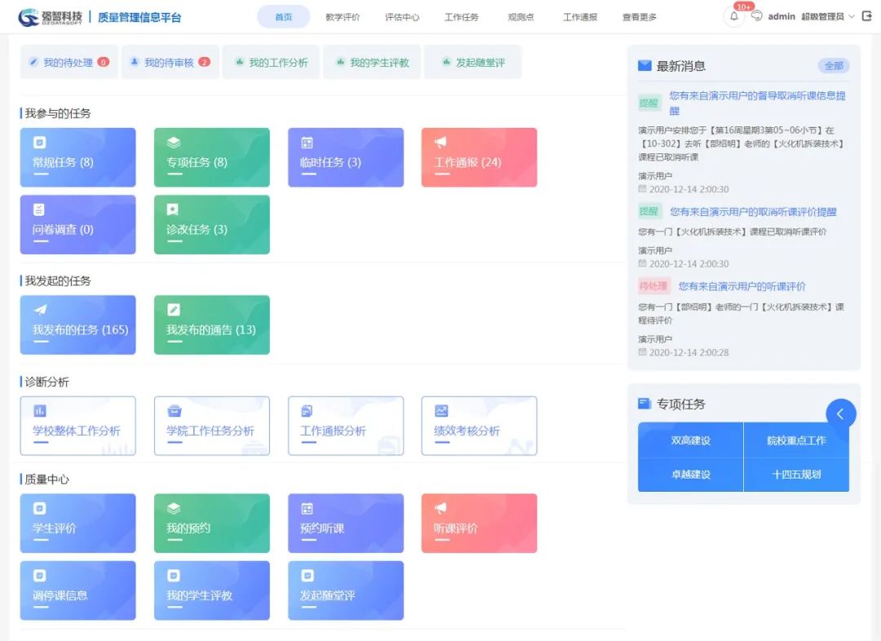This screenshot has height=641, width=881.
Task: Click the 我的待处理 shortcut button
Action: click(x=69, y=62)
